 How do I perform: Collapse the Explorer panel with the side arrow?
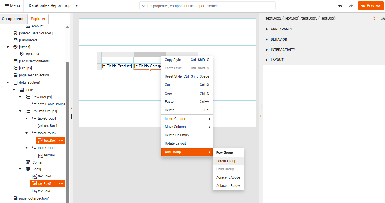72,108
